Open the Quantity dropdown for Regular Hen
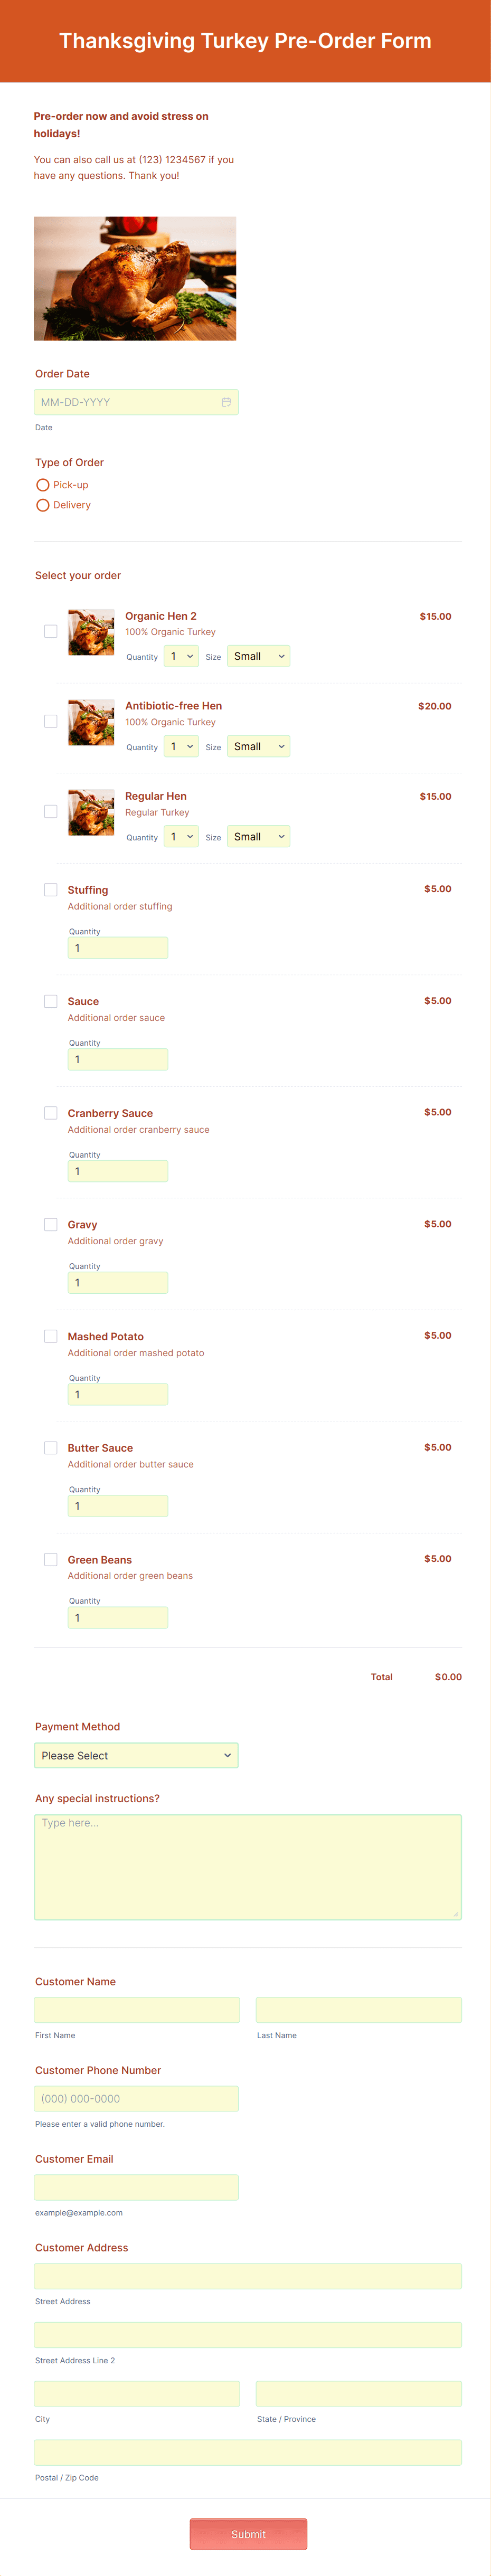This screenshot has height=2576, width=491. (180, 836)
